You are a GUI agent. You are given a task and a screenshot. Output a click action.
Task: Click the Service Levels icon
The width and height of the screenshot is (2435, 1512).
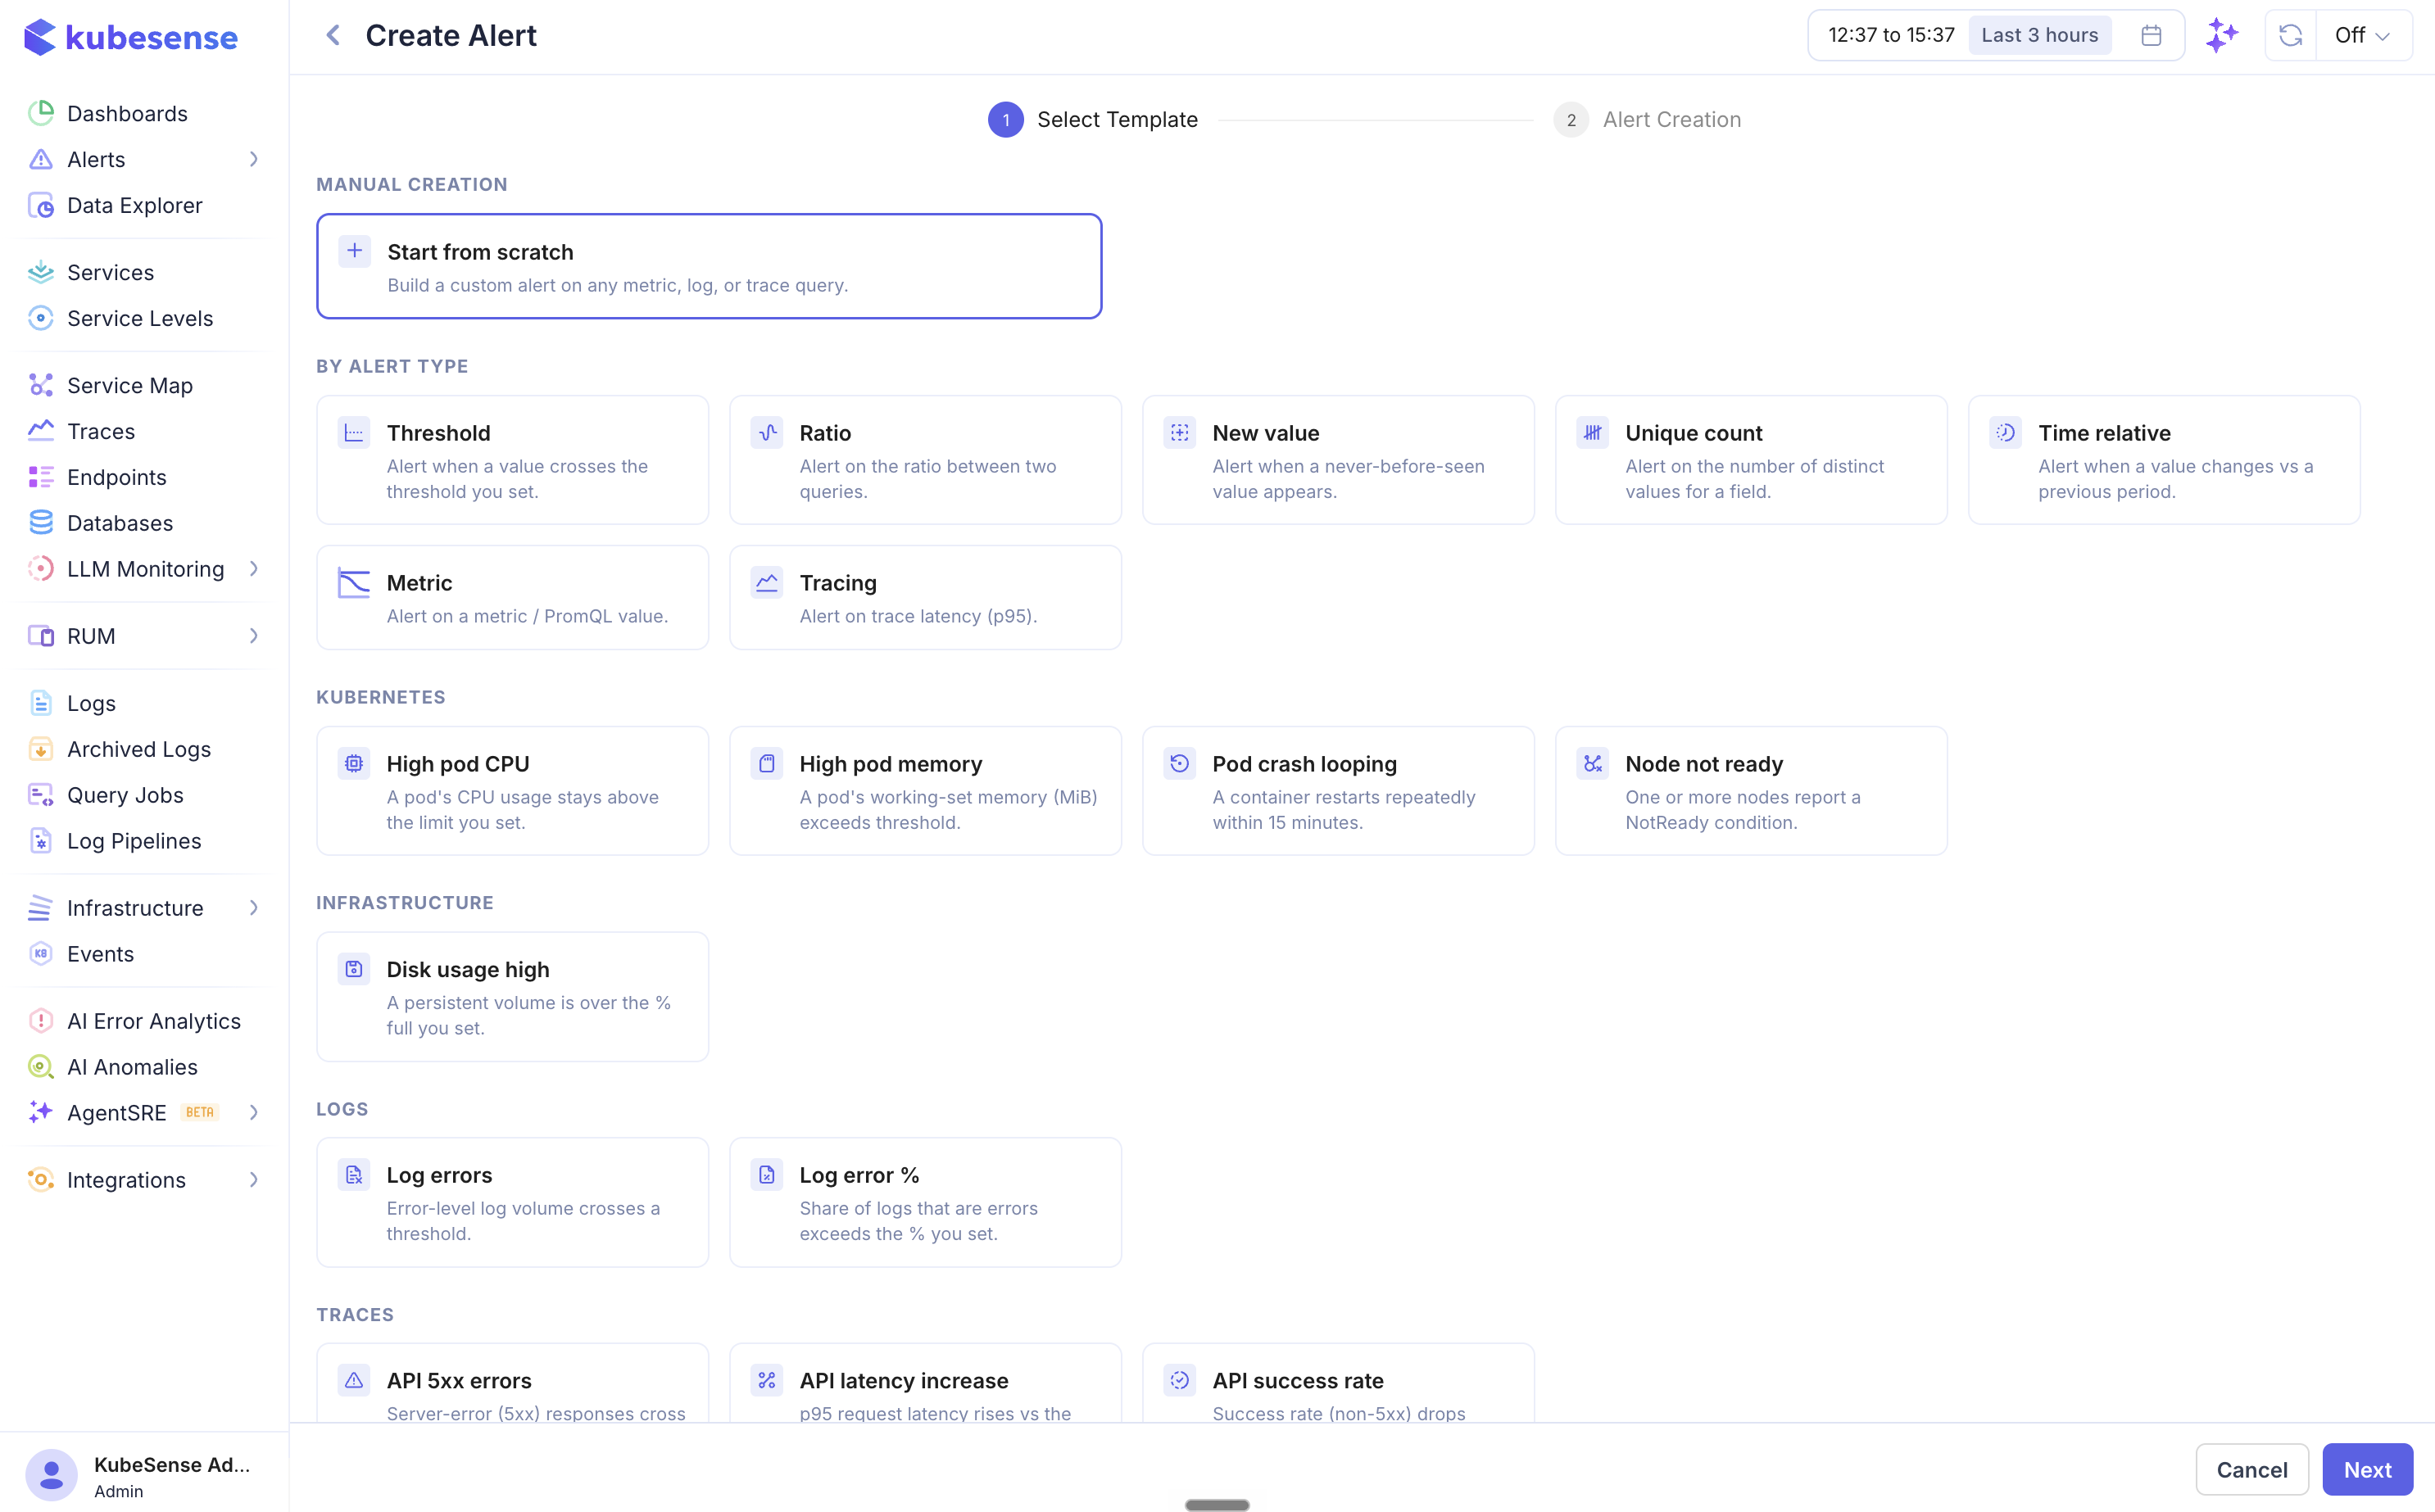tap(41, 318)
